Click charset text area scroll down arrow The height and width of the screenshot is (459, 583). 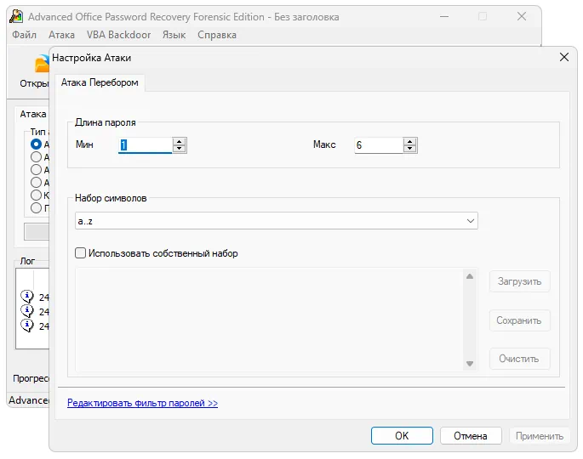(x=470, y=364)
